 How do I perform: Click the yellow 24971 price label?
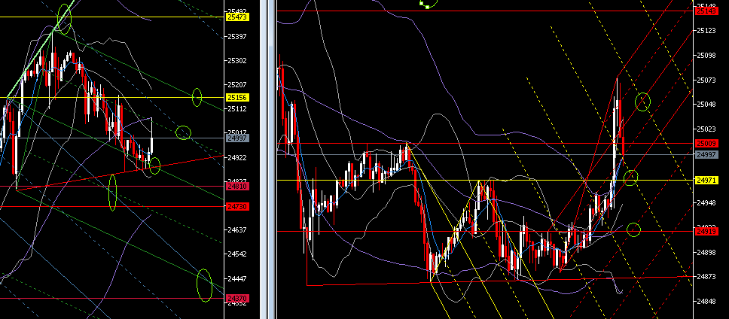click(706, 180)
